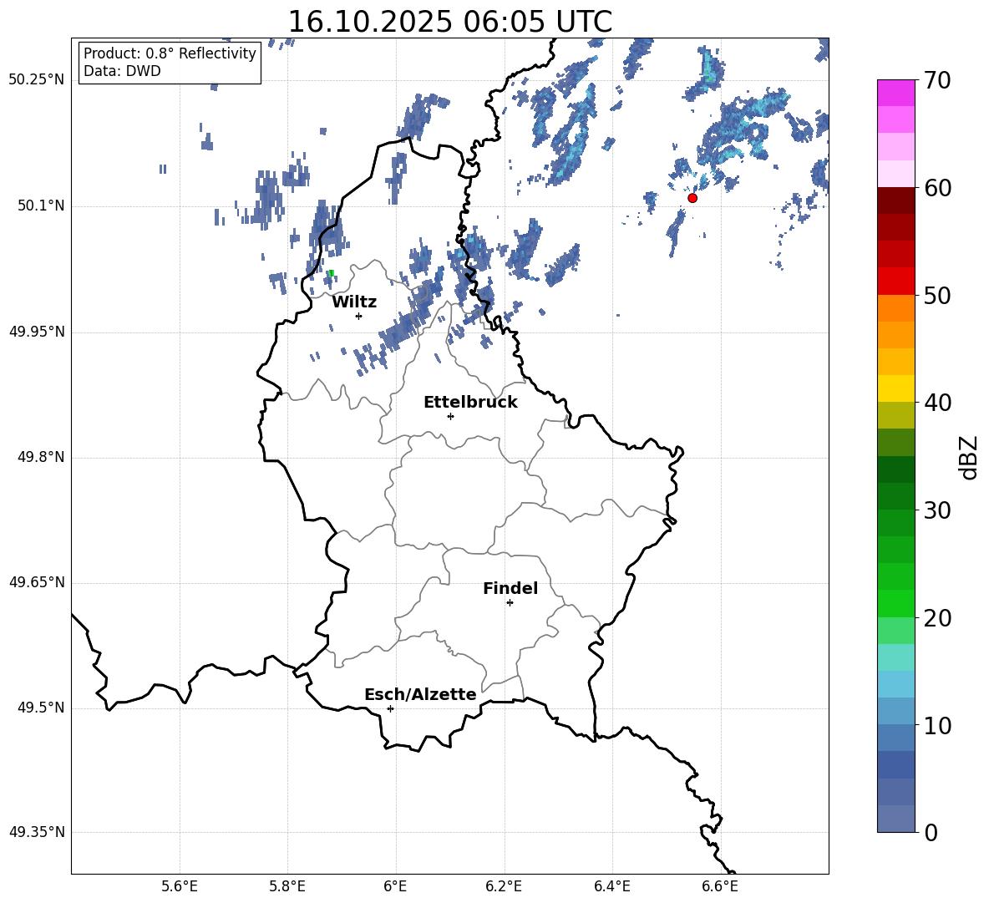Pick the bright green swatch just above 20 dBZ
989x903 pixels.
895,603
